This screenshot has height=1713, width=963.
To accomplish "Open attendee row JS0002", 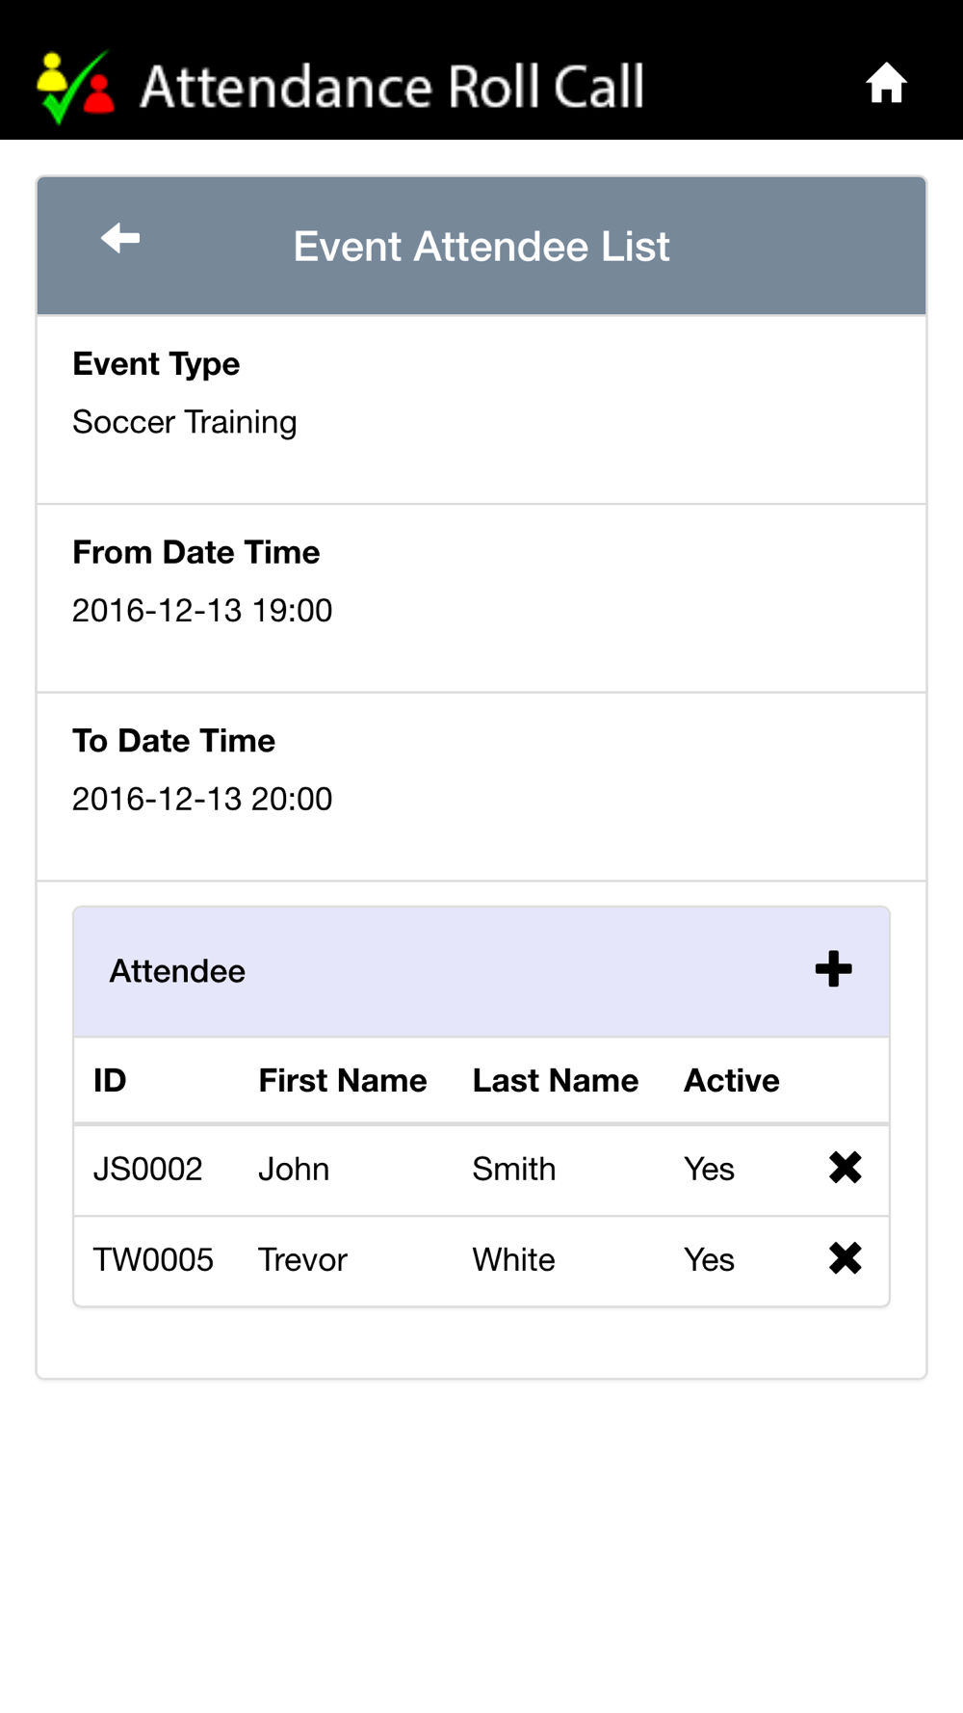I will [481, 1170].
